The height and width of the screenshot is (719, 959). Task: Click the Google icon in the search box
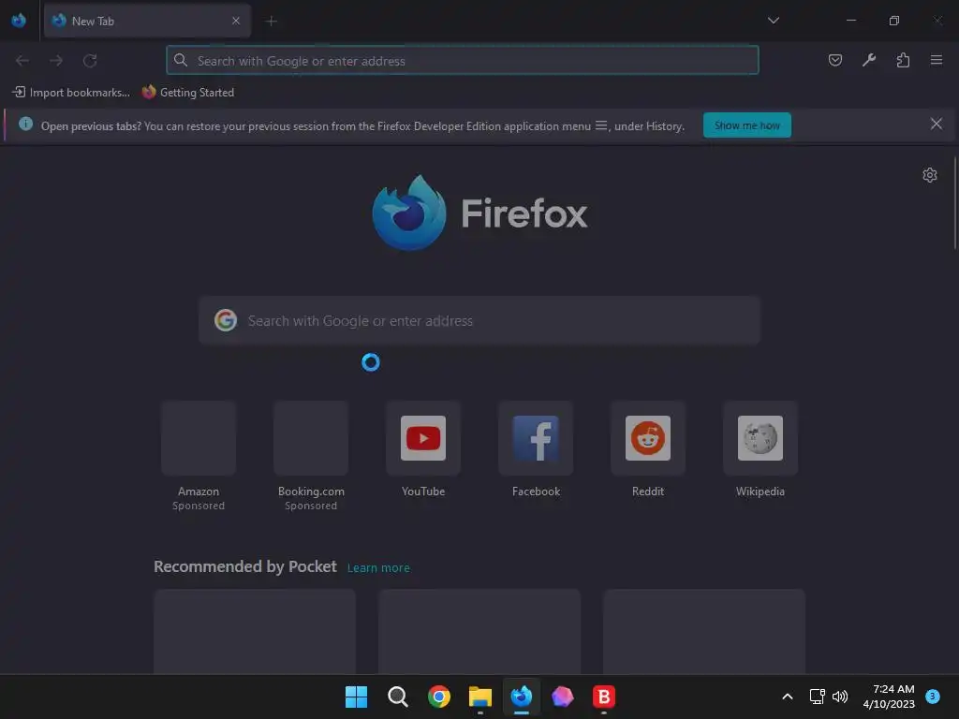[226, 320]
